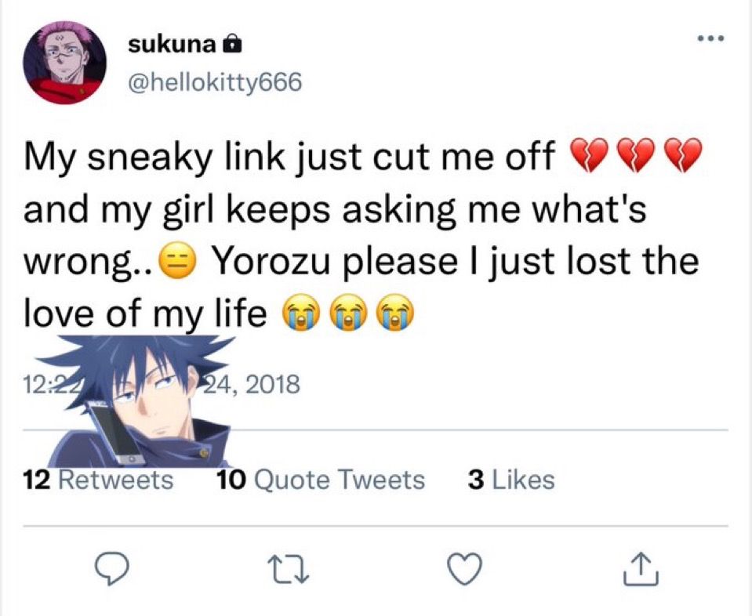The width and height of the screenshot is (752, 616).
Task: Like the tweet with heart icon
Action: 465,568
